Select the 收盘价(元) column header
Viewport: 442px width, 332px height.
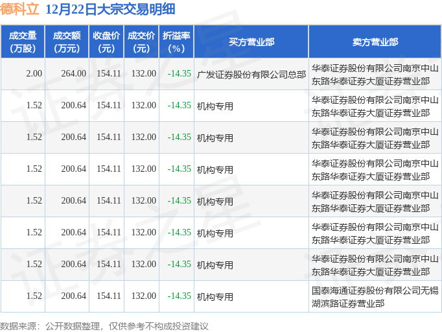click(106, 42)
